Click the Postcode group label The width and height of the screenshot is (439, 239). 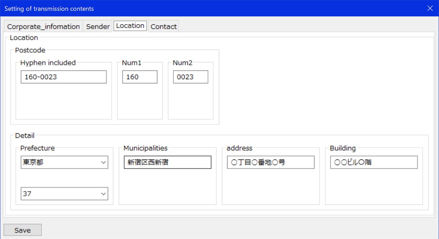30,50
